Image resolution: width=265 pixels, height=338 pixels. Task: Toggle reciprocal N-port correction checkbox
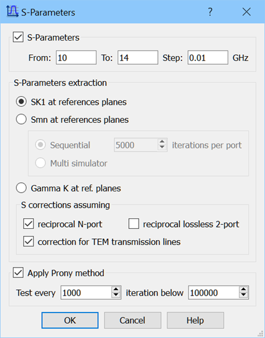tap(29, 224)
